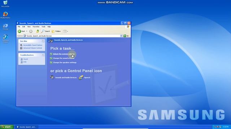Screen dimensions: 231x129
Task: Click the green arrow beside Adjust system volume
Action: pos(51,54)
